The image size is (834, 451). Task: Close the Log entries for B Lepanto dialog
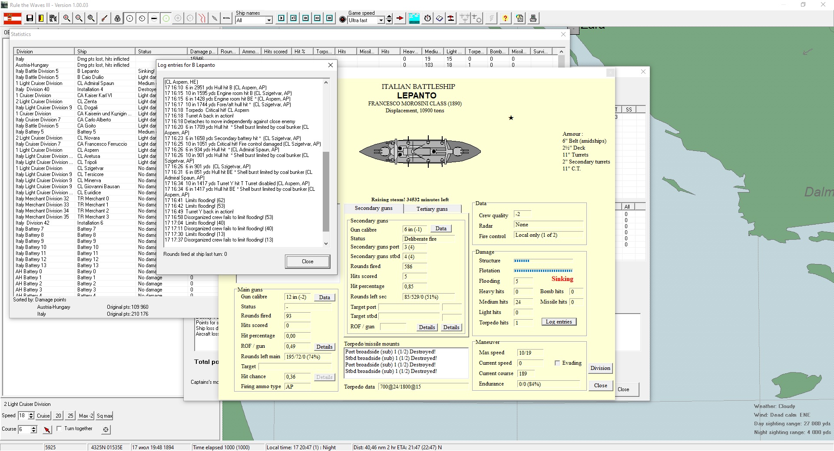pos(308,261)
